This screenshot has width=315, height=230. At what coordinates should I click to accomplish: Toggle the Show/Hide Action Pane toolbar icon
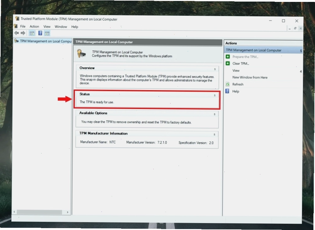(47, 33)
